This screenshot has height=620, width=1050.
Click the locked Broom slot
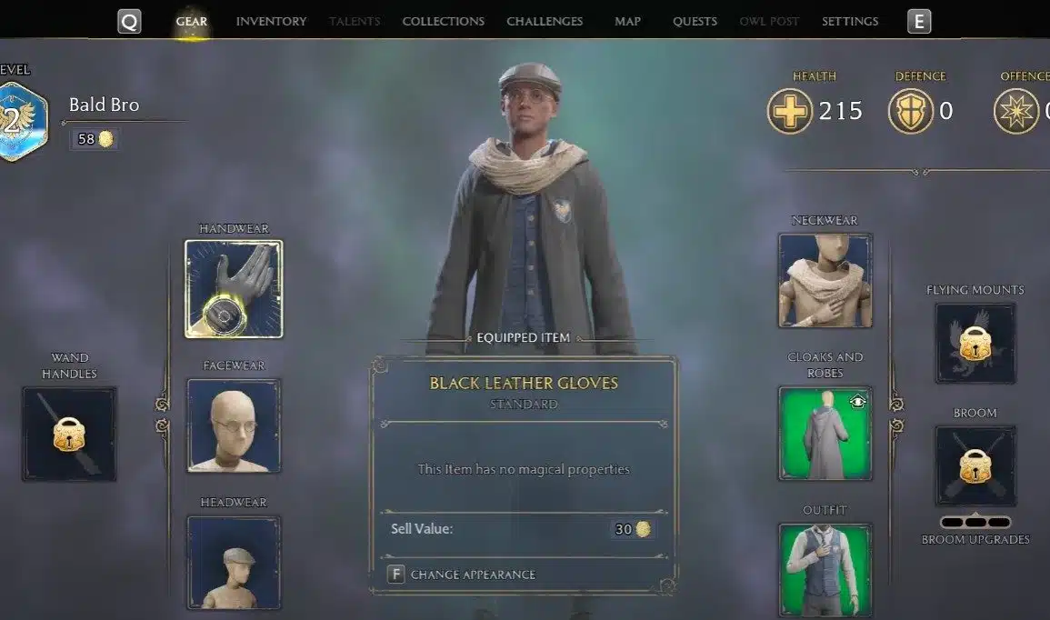(x=975, y=466)
